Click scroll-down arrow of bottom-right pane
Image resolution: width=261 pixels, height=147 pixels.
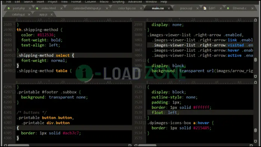coord(255,141)
